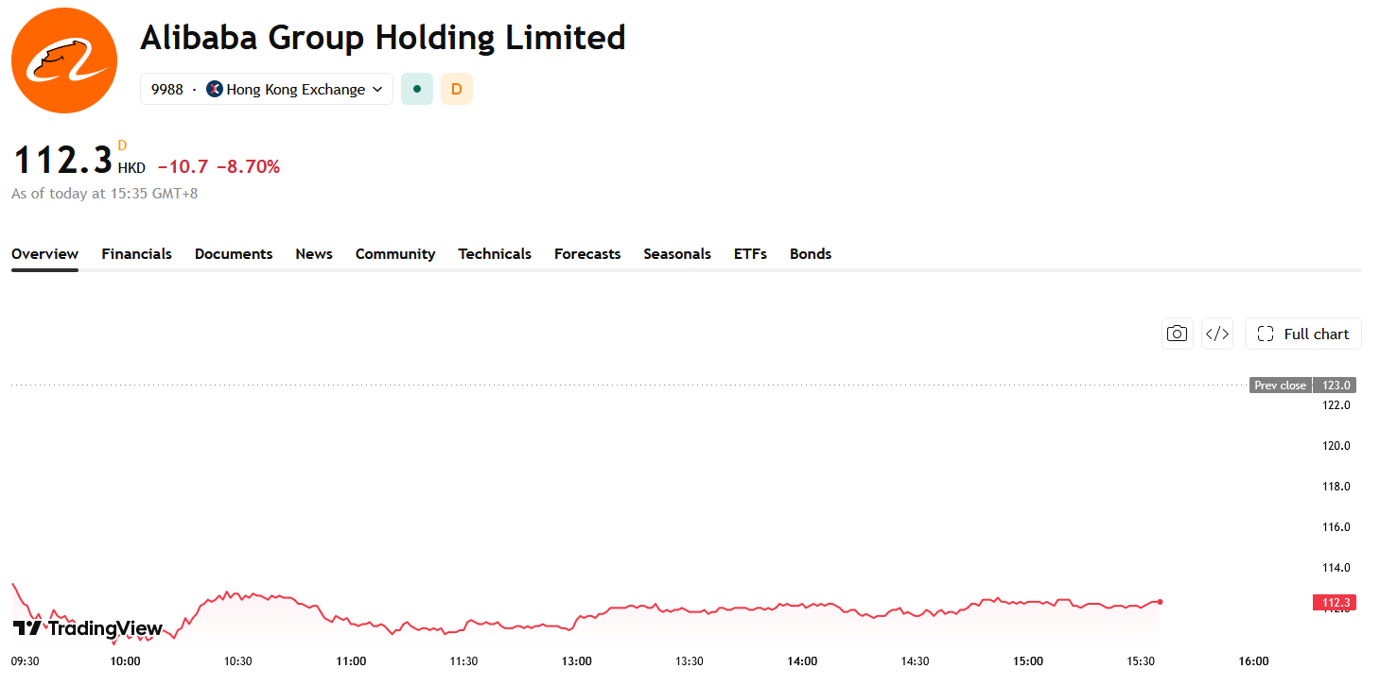Click the large 112.3 price value
The height and width of the screenshot is (686, 1380).
[x=62, y=161]
